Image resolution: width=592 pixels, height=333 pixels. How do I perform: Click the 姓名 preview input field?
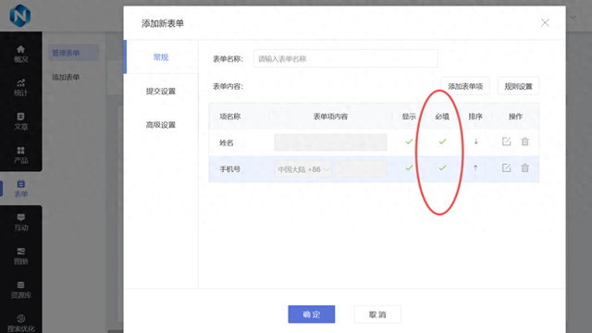[x=331, y=142]
